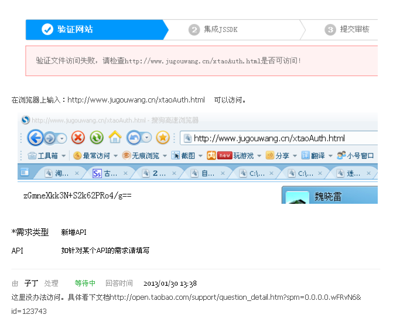400x325 pixels.
Task: Click the Favorites star icon
Action: point(163,138)
